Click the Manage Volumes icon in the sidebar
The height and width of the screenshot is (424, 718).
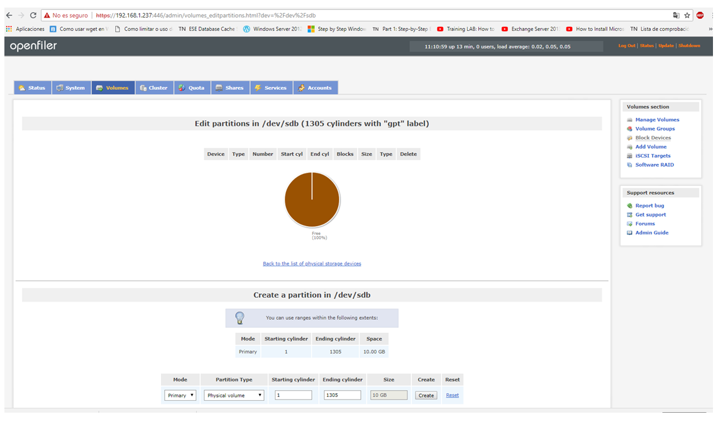point(629,120)
